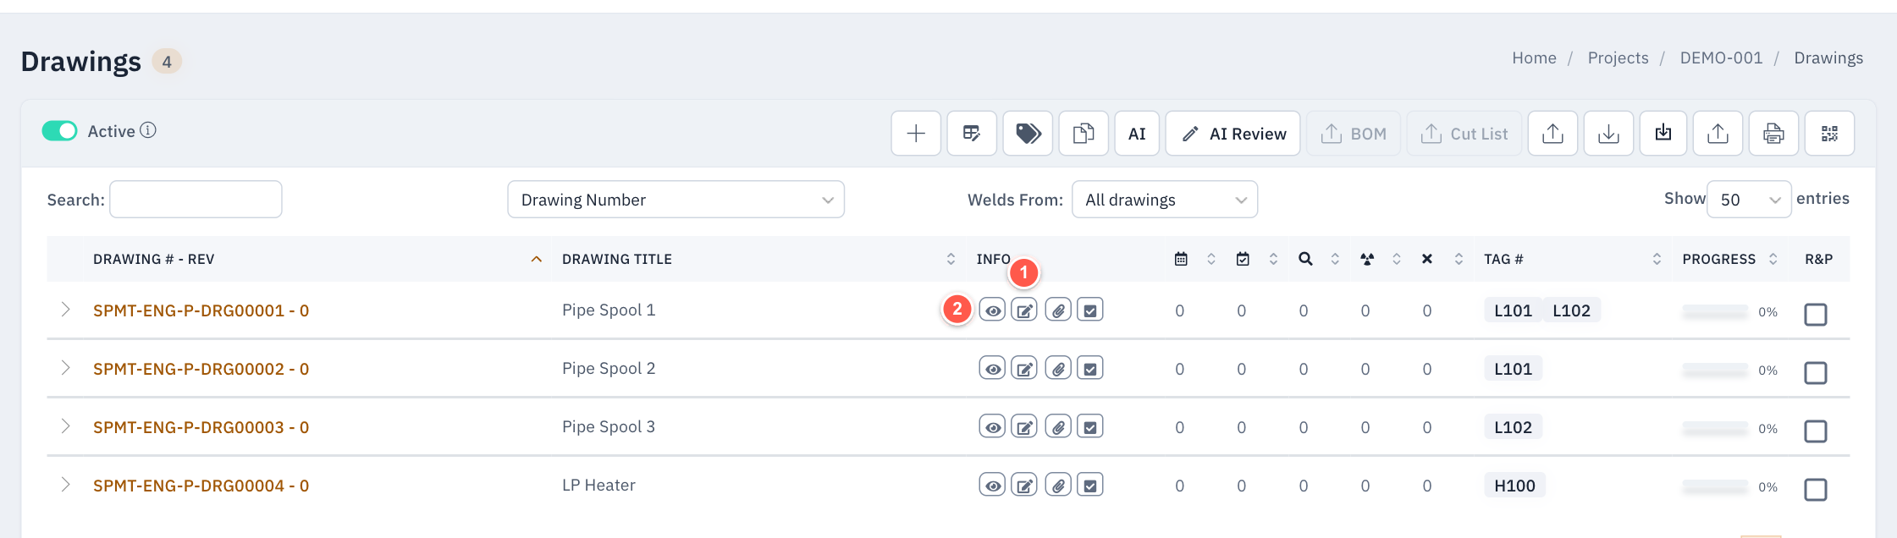The width and height of the screenshot is (1897, 538).
Task: Expand row SPMT-ENG-P-DRG00002 with the chevron
Action: (65, 368)
